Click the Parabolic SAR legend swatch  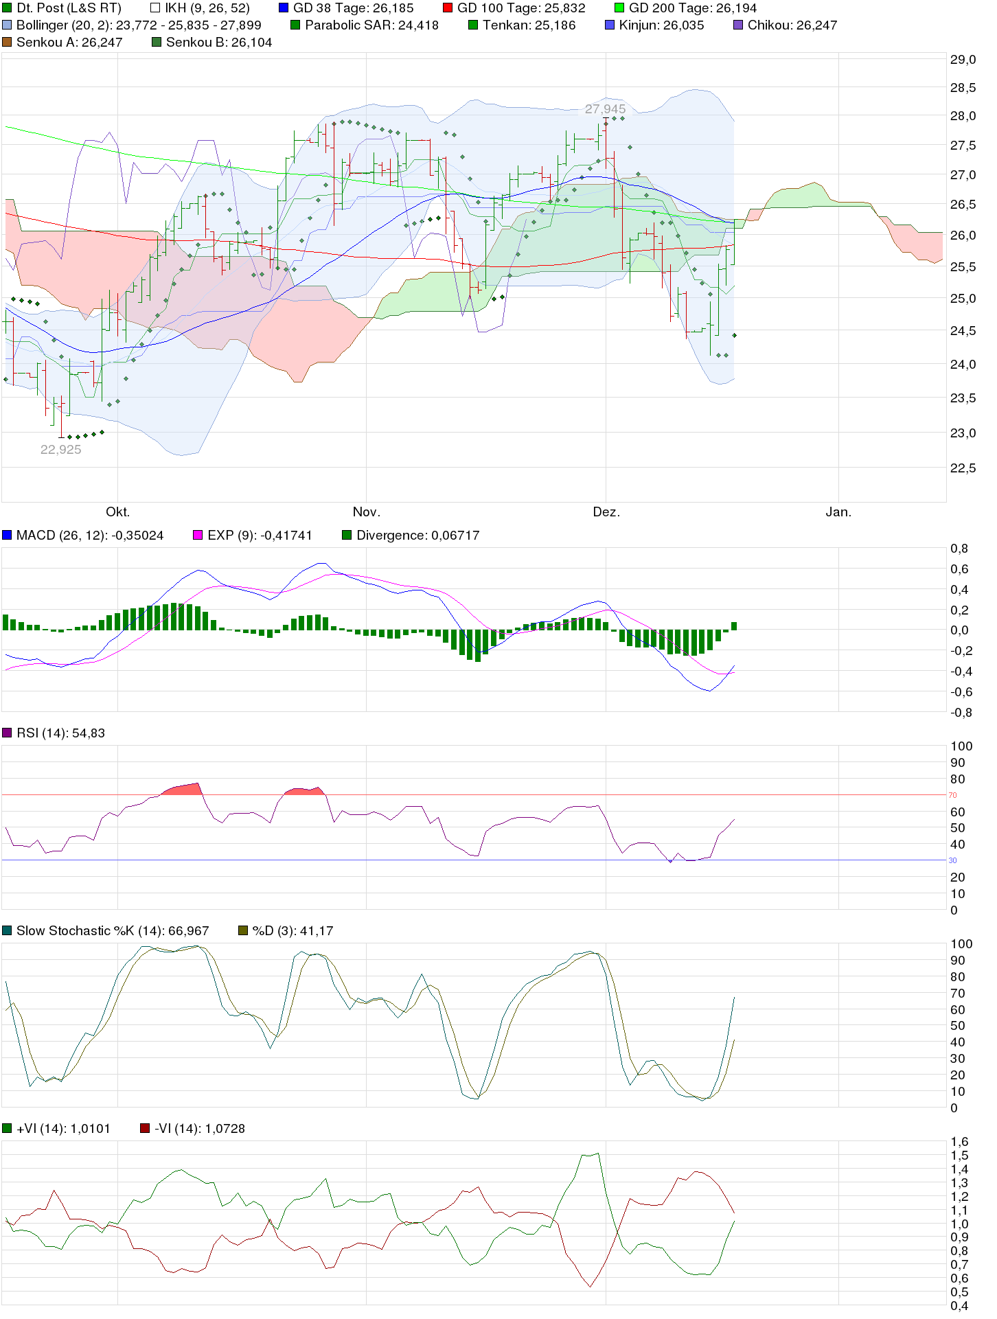pyautogui.click(x=295, y=25)
